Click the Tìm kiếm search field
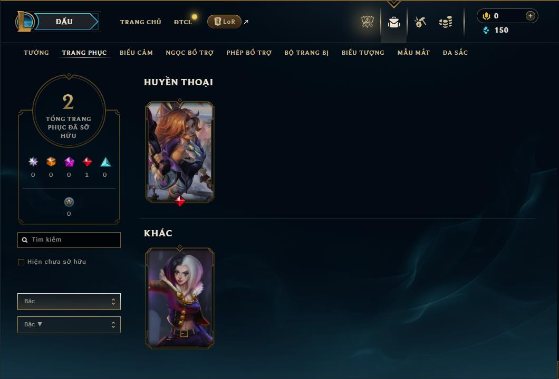559x379 pixels. click(69, 240)
